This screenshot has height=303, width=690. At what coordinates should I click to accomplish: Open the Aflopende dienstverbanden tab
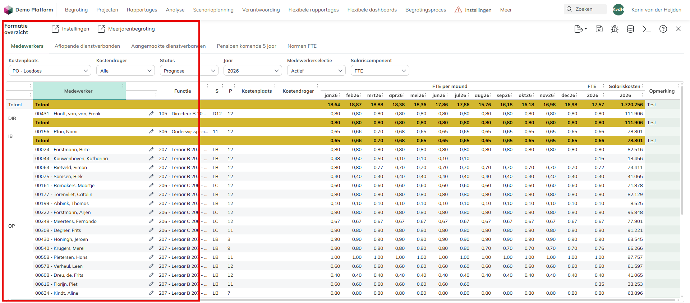coord(87,46)
